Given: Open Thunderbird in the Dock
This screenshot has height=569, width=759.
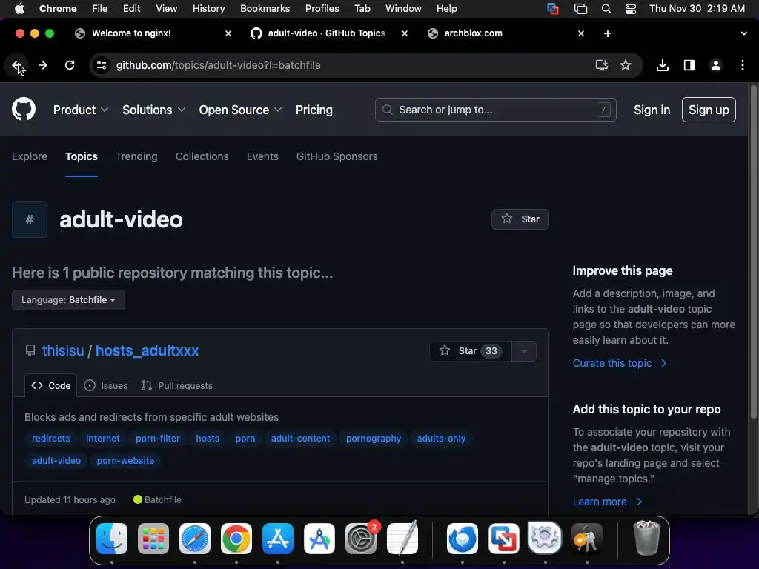Looking at the screenshot, I should (x=463, y=538).
